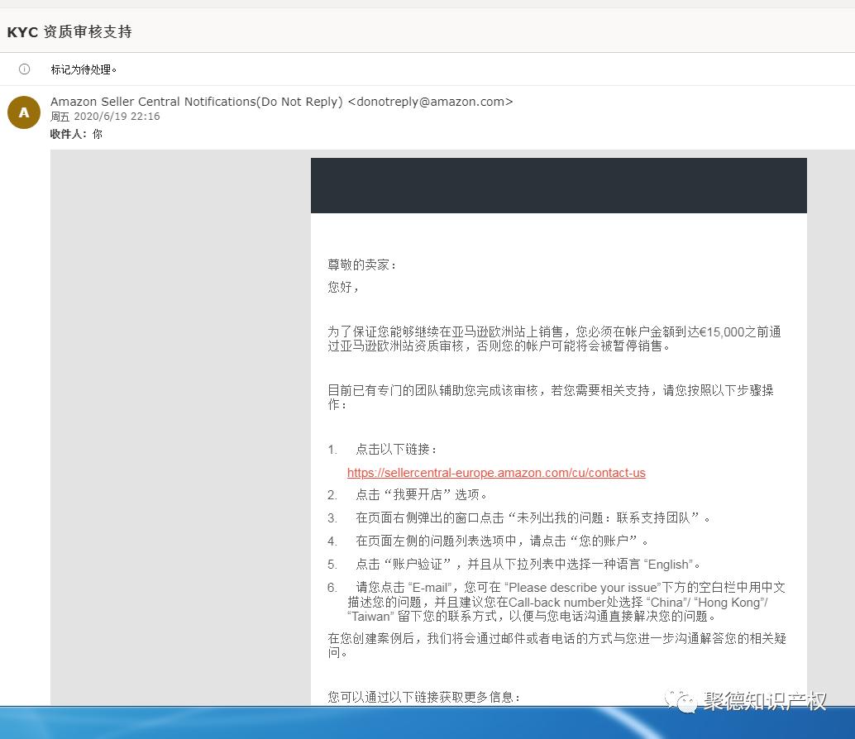Click the sender's circular "A" avatar
The width and height of the screenshot is (855, 739).
23,112
